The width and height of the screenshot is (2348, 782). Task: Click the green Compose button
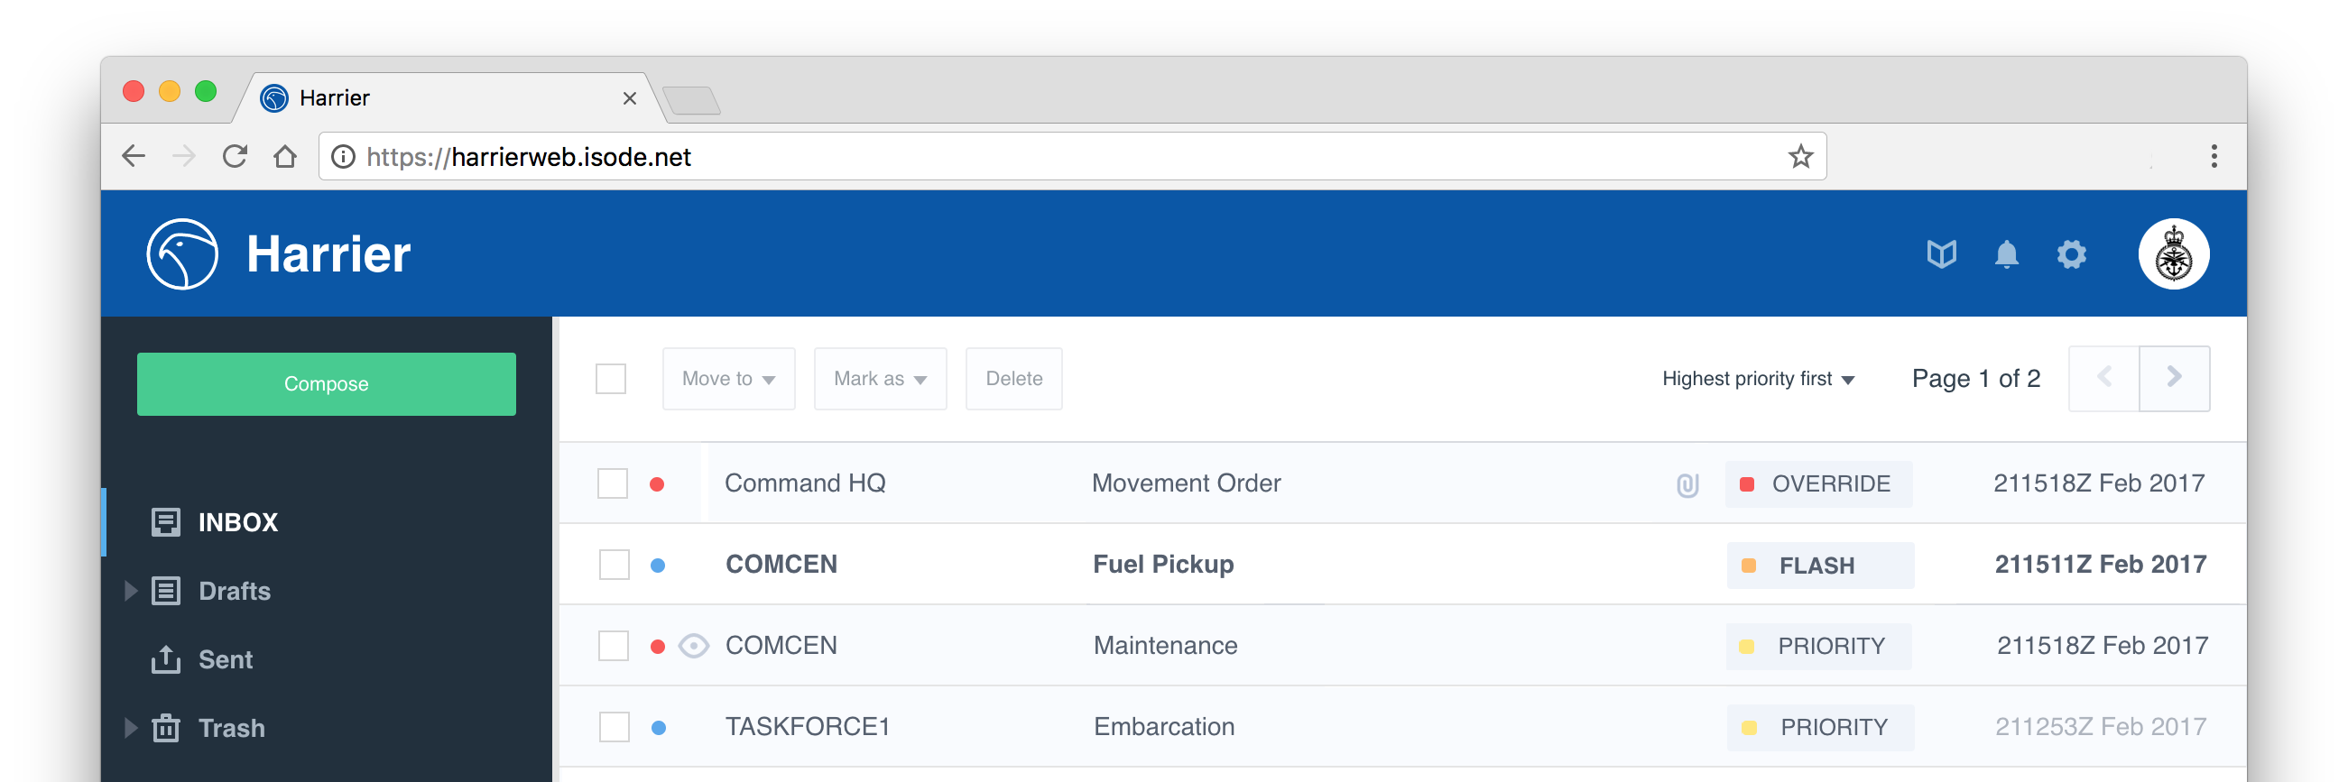point(327,383)
